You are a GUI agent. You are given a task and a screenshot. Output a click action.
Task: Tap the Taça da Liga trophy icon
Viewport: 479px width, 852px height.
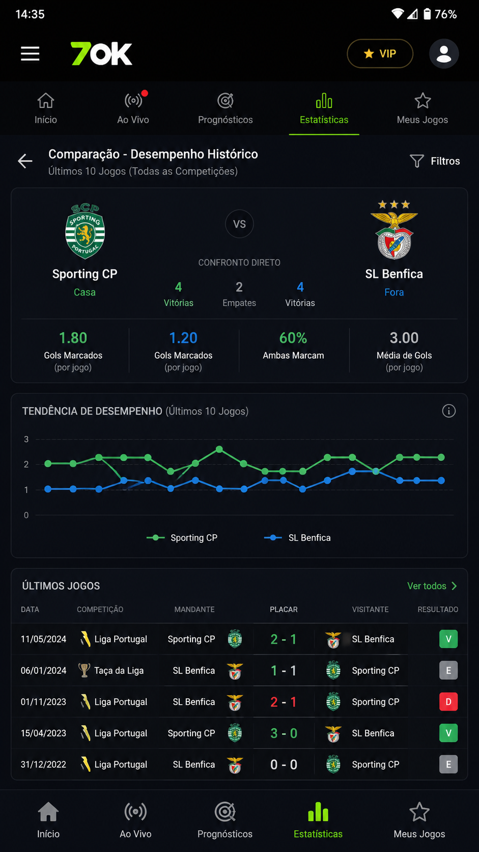(x=84, y=670)
